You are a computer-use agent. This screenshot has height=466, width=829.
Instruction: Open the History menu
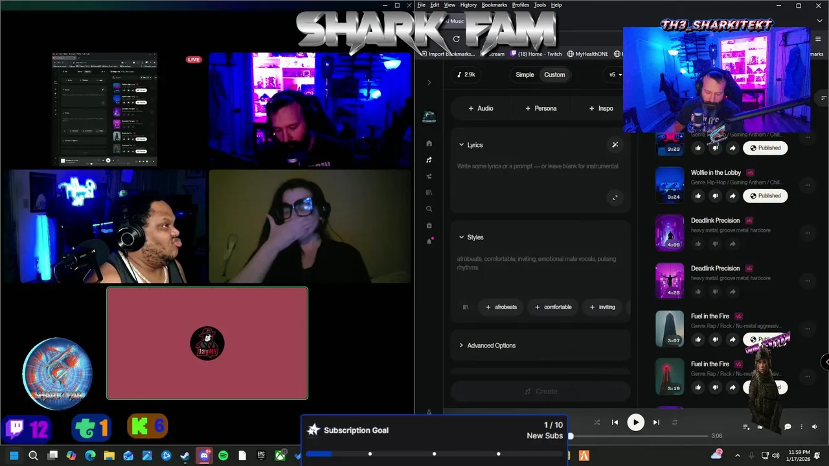tap(468, 5)
